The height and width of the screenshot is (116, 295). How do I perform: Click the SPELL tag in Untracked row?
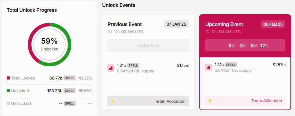click(70, 103)
